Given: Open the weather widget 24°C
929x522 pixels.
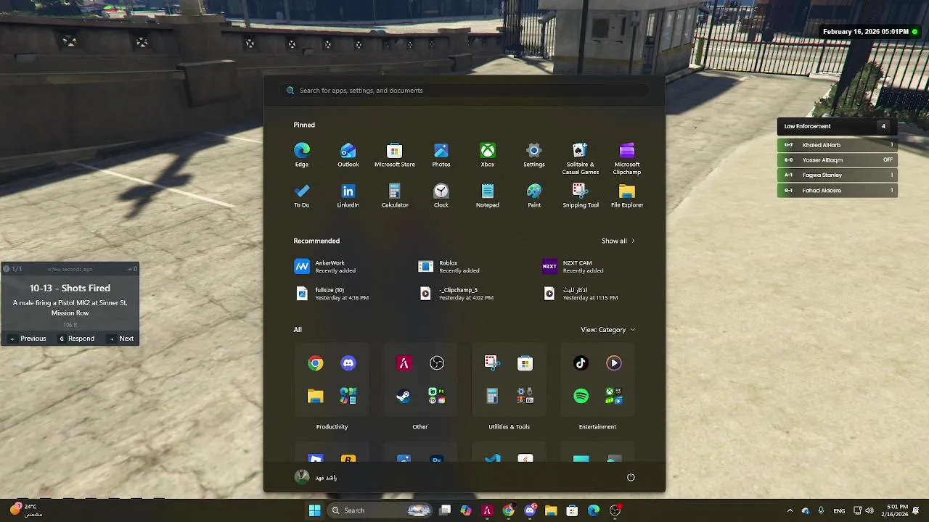Looking at the screenshot, I should pyautogui.click(x=26, y=510).
